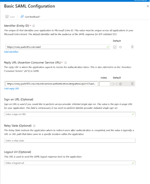Toggle Default checkbox for the reply URL
This screenshot has height=184, width=150.
[115, 84]
